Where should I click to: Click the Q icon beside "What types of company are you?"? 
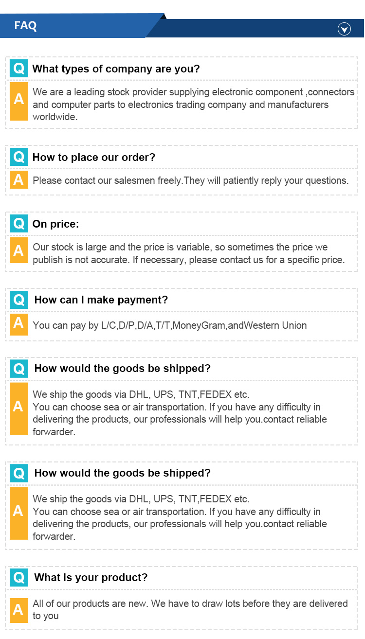[x=19, y=68]
